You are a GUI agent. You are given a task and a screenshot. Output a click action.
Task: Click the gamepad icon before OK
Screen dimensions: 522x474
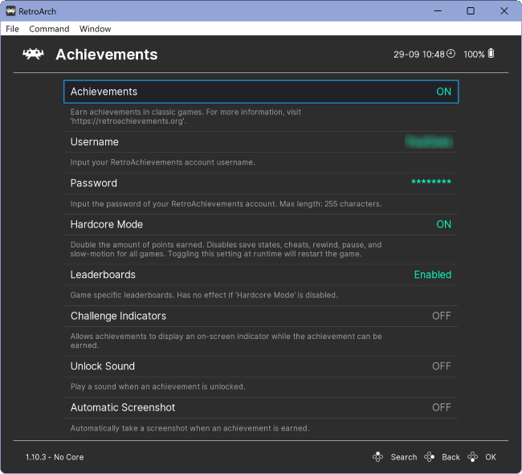coord(473,456)
